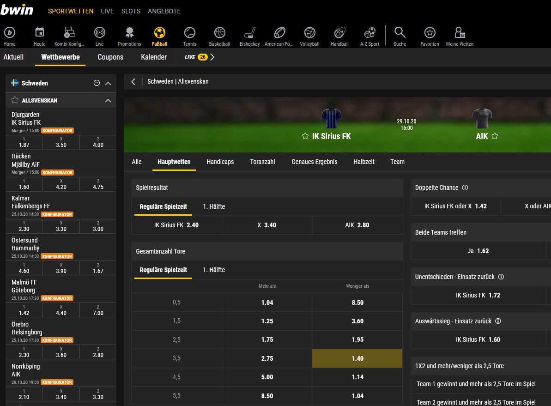Screen dimensions: 551x406
Task: Switch Gesamtanzahl Tore to 1. Hälfte
Action: [x=214, y=270]
